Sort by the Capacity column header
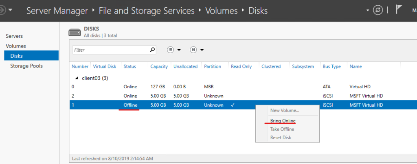 [x=159, y=66]
